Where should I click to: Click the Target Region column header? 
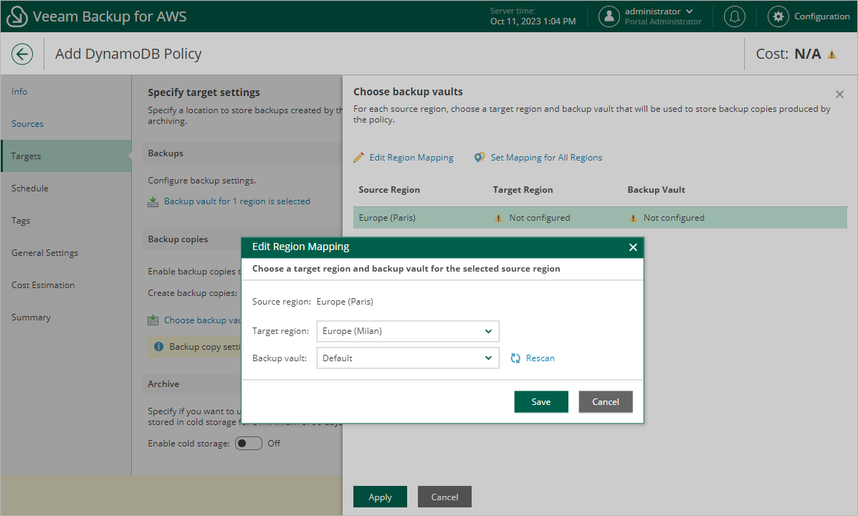pos(523,190)
